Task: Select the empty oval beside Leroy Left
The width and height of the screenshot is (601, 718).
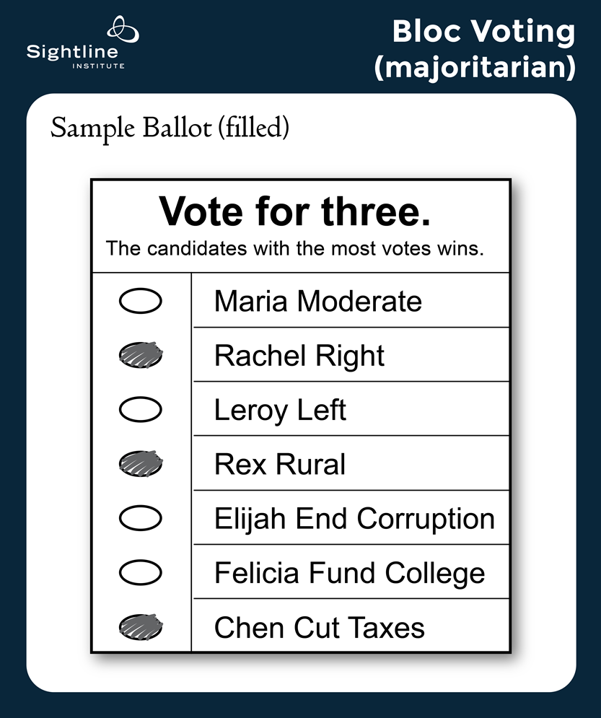Action: coord(141,410)
